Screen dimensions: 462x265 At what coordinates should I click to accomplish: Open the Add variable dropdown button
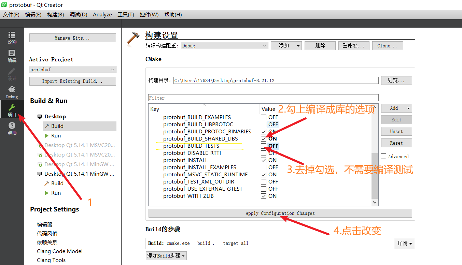[x=396, y=108]
